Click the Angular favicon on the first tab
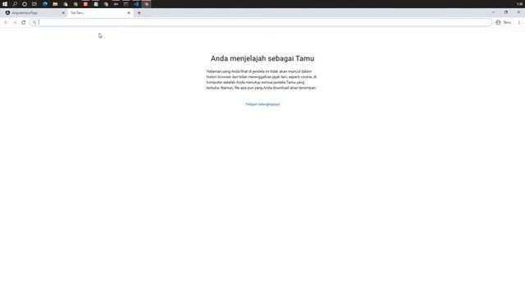525x295 pixels. click(x=7, y=13)
